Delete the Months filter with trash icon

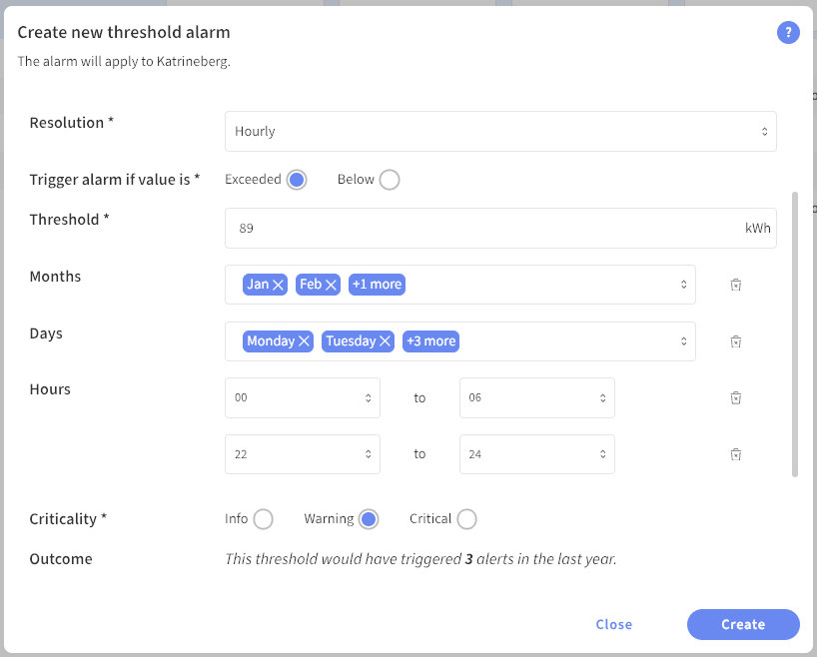click(736, 285)
